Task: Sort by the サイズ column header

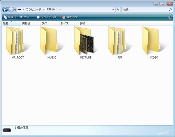Action: tap(69, 23)
